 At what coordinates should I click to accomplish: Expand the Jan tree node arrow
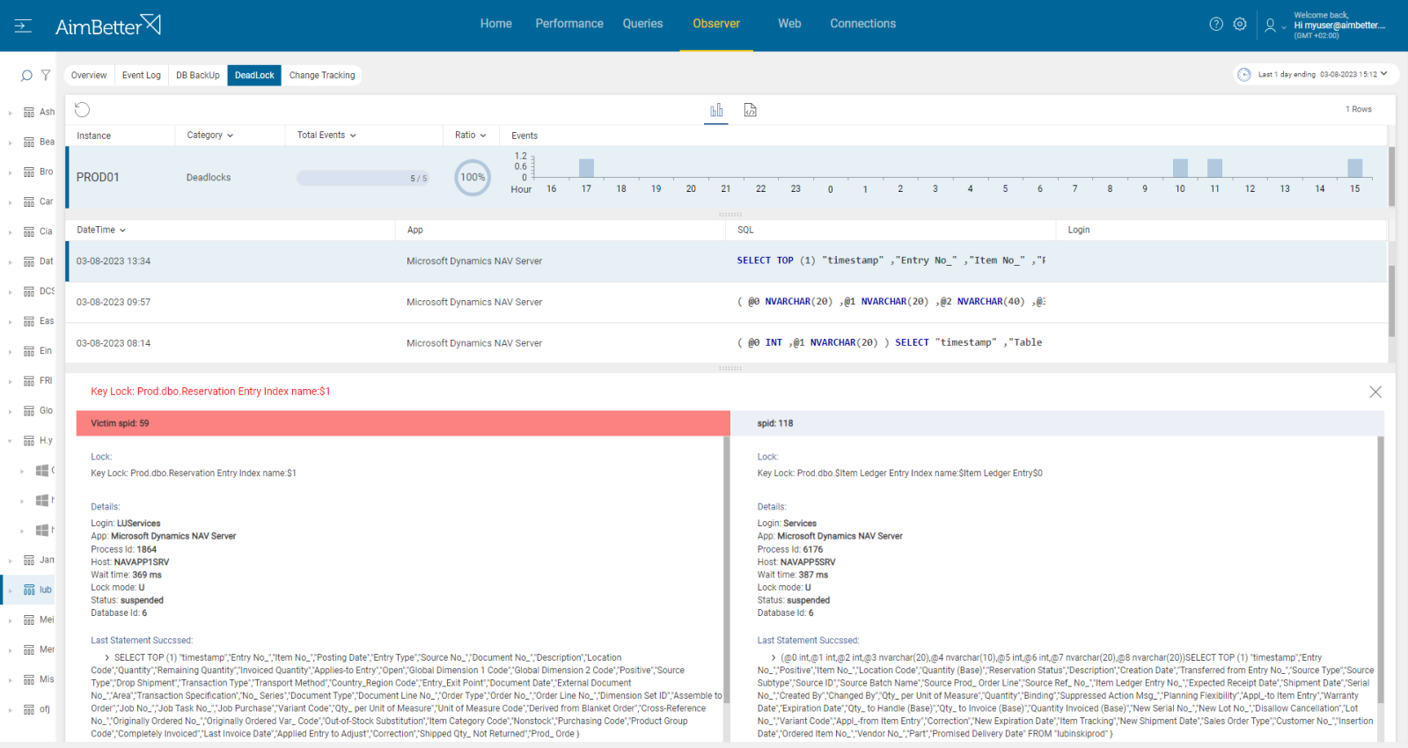(x=10, y=561)
